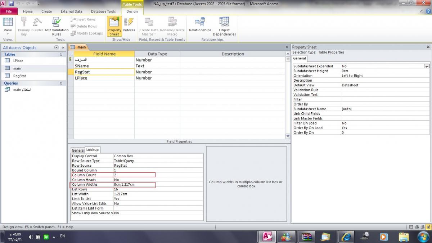Set Primary Key for selected field
The height and width of the screenshot is (243, 432).
click(24, 26)
